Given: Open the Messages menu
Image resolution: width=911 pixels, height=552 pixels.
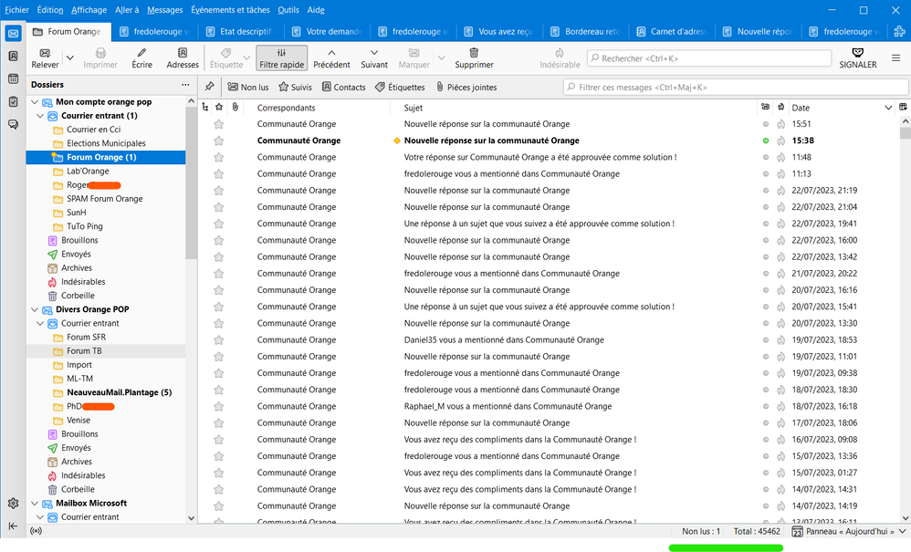Looking at the screenshot, I should (x=164, y=10).
